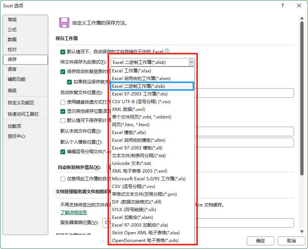Open the 了解详细信息 link
308x249 pixels.
pos(74,212)
